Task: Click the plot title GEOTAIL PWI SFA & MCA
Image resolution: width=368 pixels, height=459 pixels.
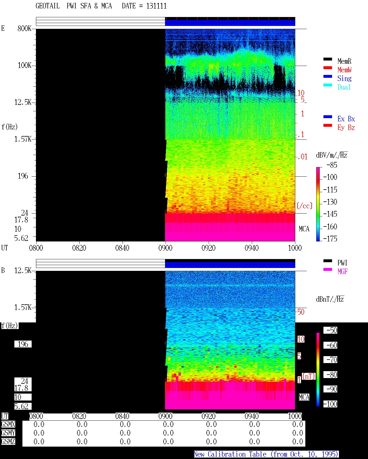Action: click(x=74, y=6)
